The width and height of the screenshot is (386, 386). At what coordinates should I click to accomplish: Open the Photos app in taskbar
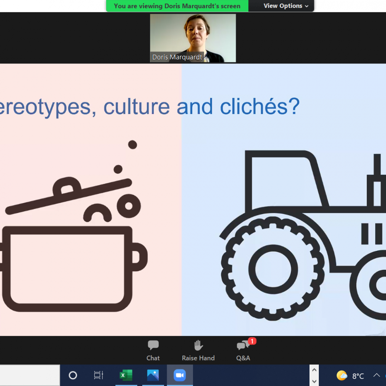[x=153, y=375]
